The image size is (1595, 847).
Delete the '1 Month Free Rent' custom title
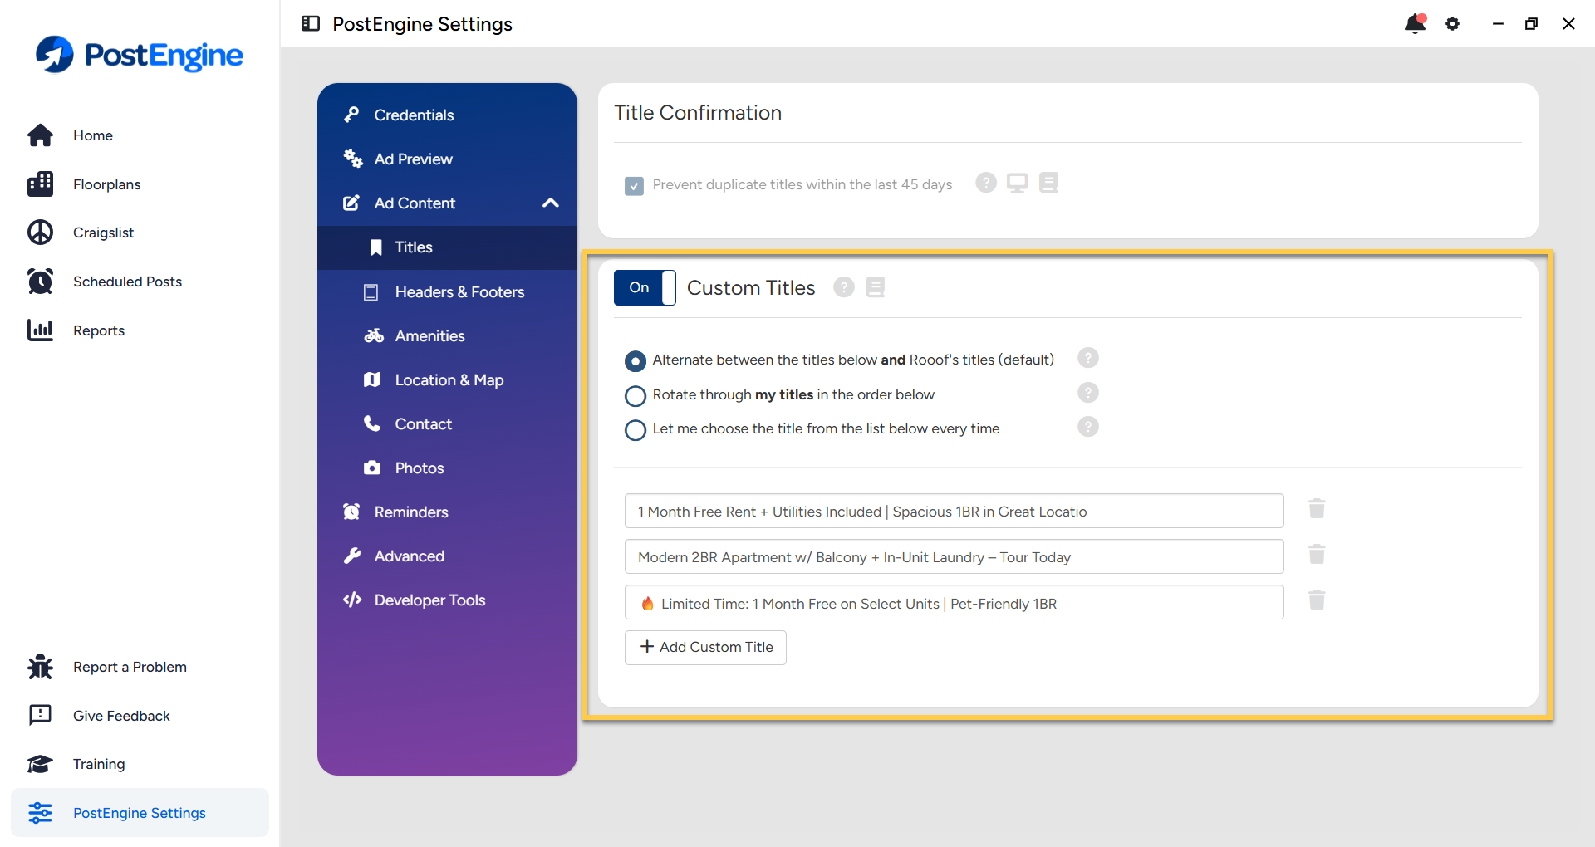tap(1317, 509)
